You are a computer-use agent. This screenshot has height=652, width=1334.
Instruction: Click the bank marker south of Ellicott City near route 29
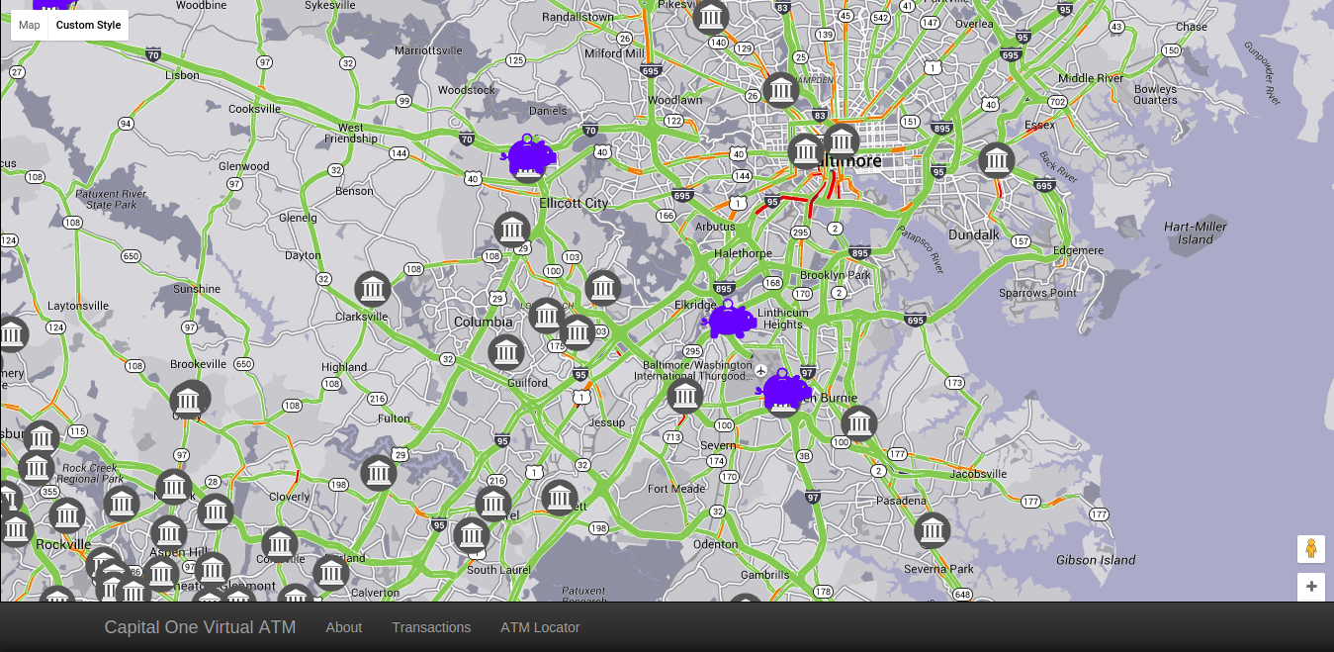point(512,231)
